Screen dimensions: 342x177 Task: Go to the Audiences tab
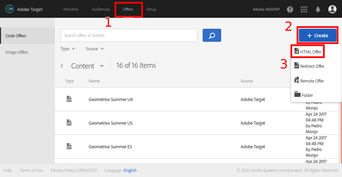[101, 9]
